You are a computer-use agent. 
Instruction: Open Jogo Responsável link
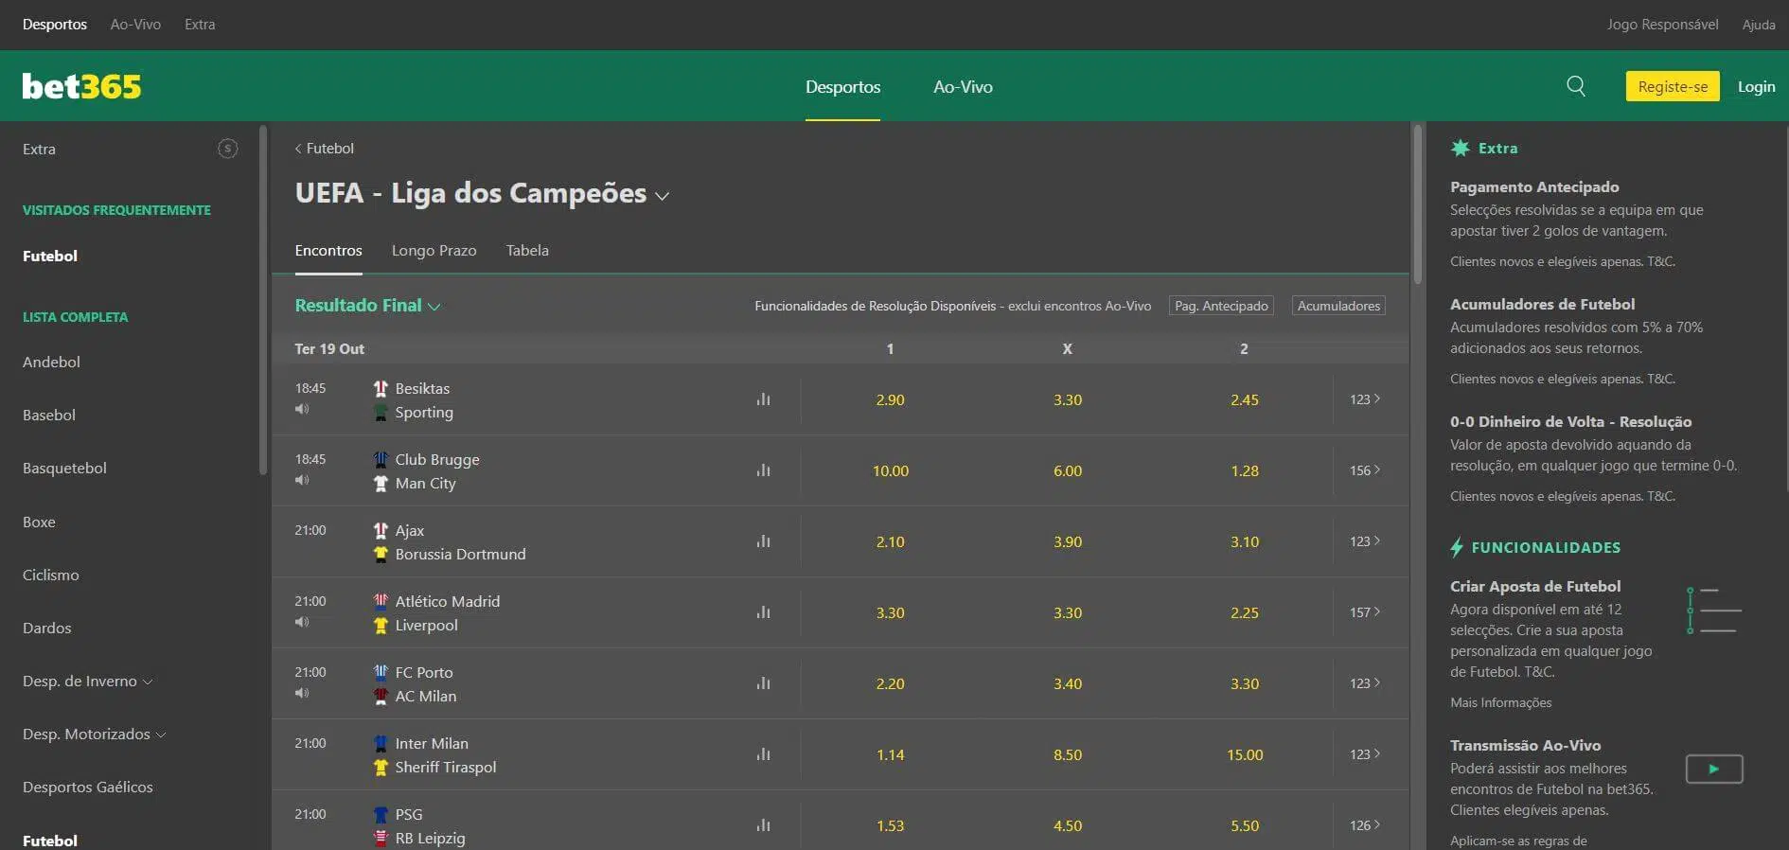pyautogui.click(x=1662, y=25)
